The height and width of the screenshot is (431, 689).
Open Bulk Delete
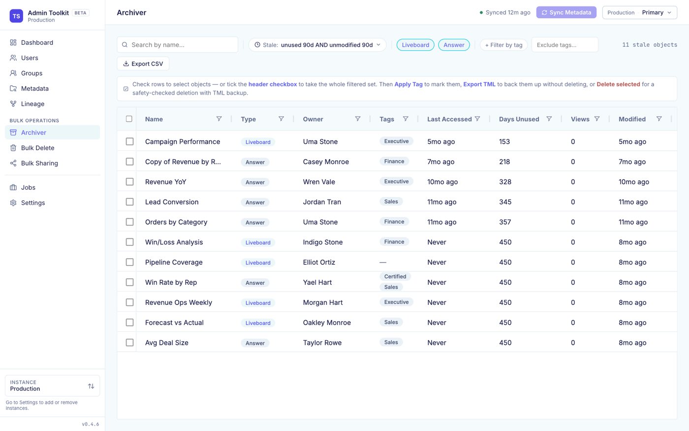point(52,148)
